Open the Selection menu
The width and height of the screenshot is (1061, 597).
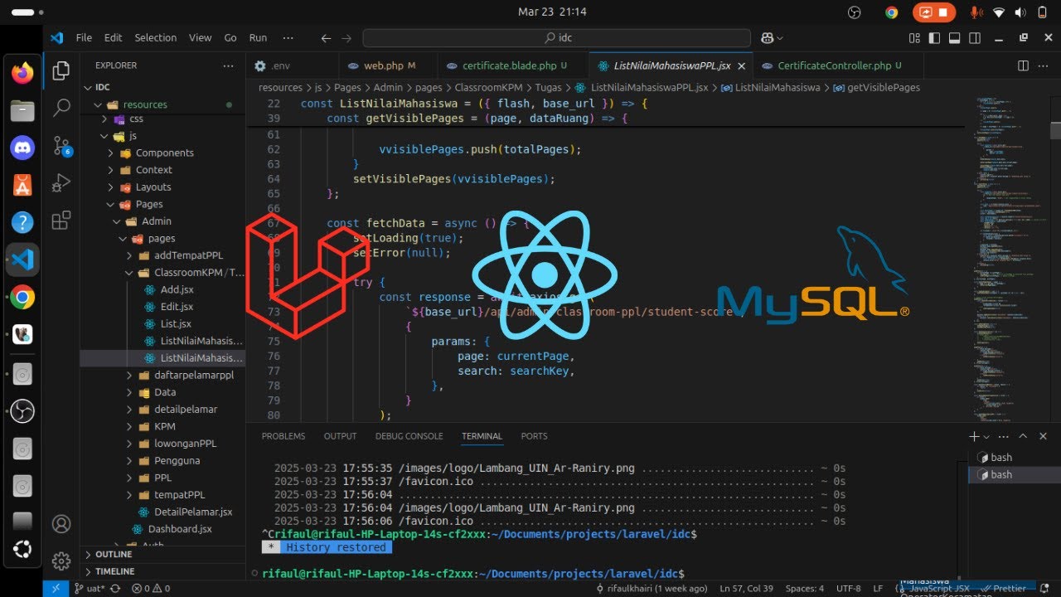click(156, 38)
